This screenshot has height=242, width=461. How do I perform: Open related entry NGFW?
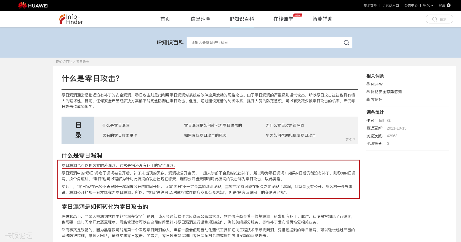point(377,84)
